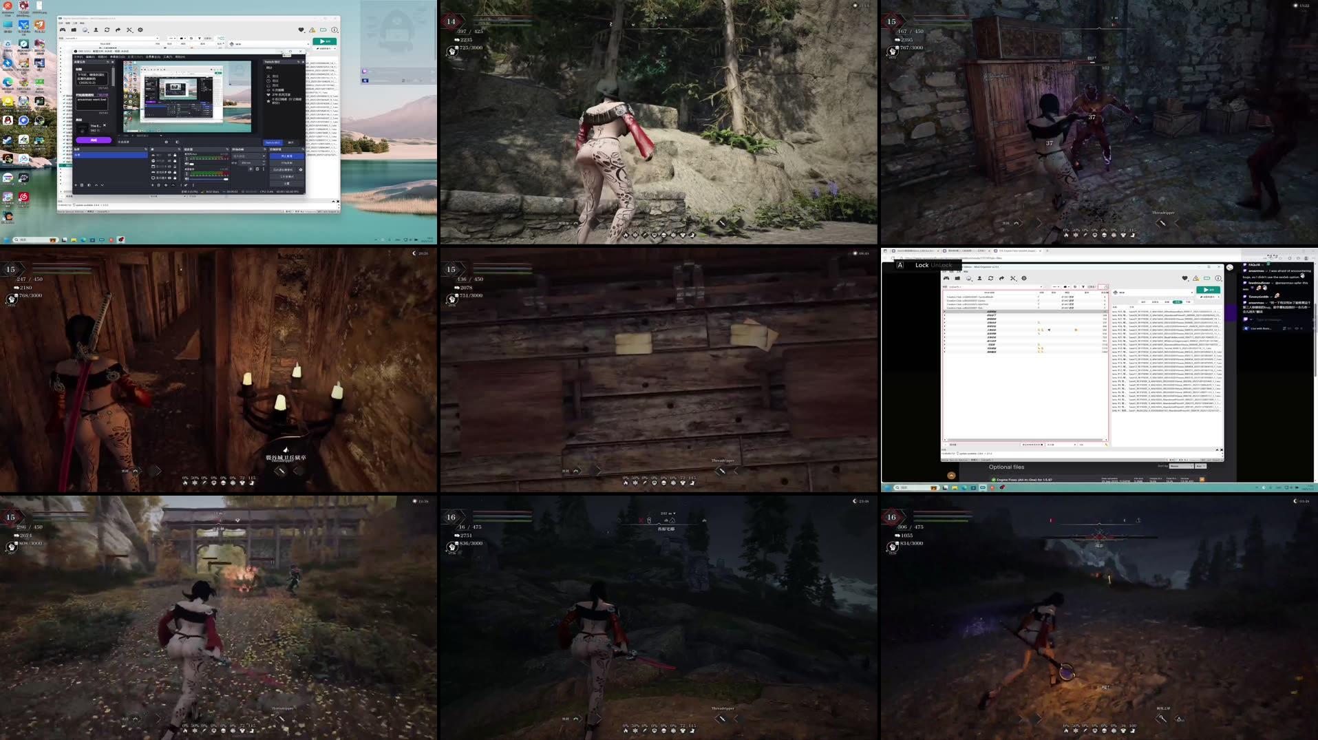Add a new source with the plus icon in OBS
1318x740 pixels.
point(153,185)
